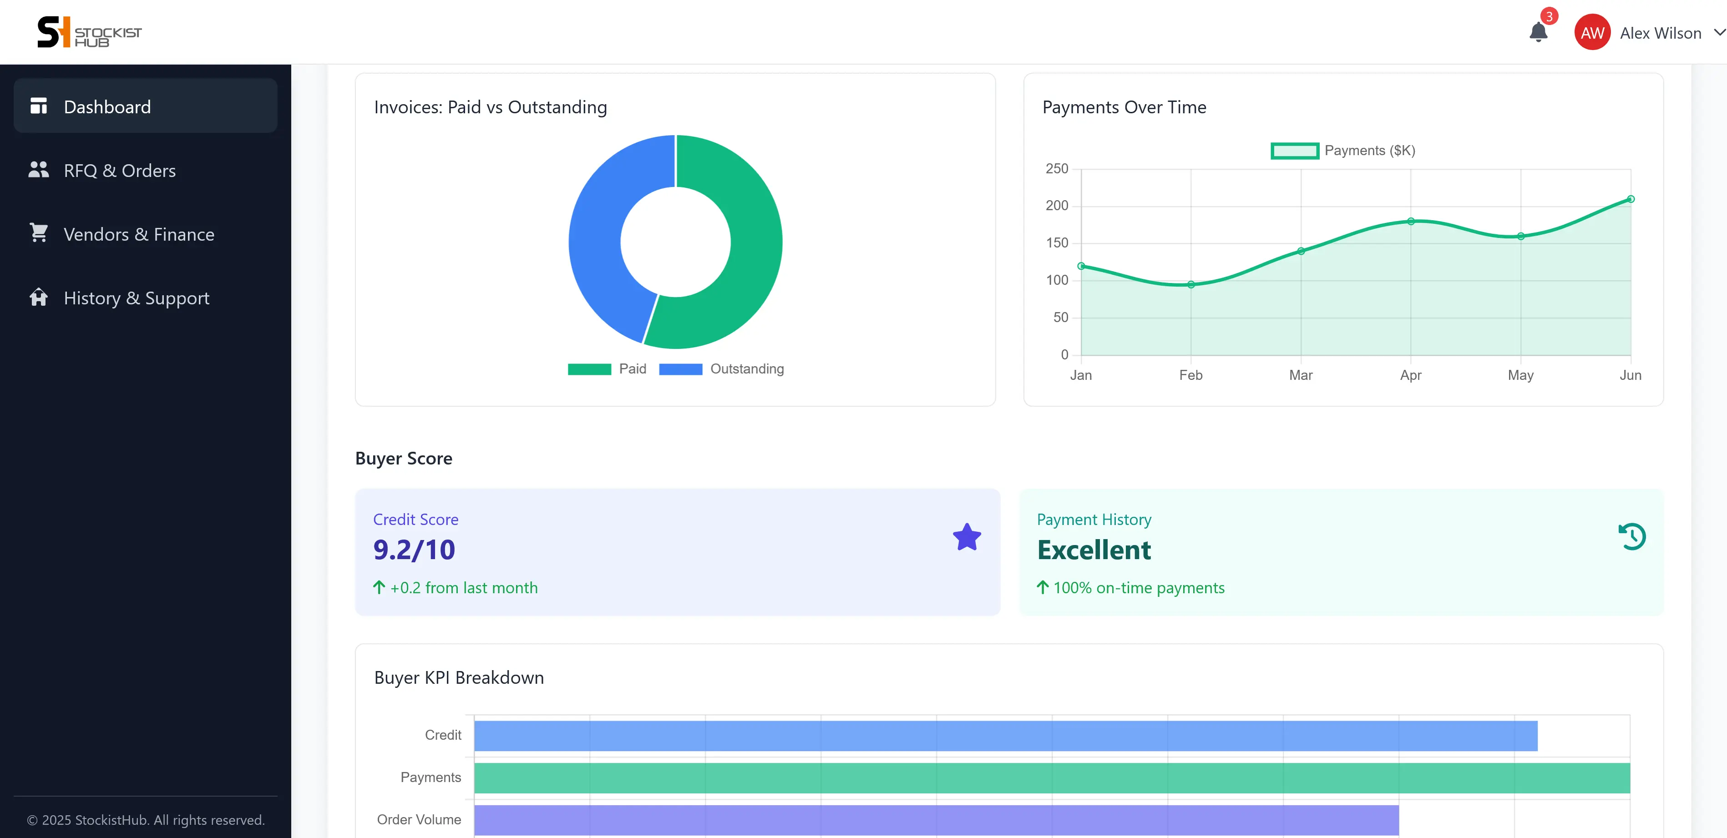The image size is (1727, 838).
Task: Click the 'Buyer Score' heading
Action: [x=404, y=458]
